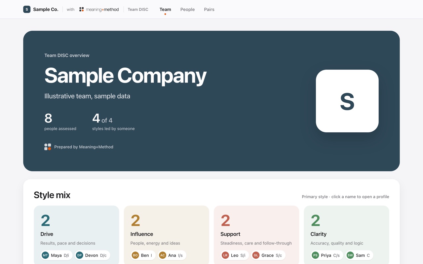
Task: Open Maya's D/i profile chip
Action: 56,255
